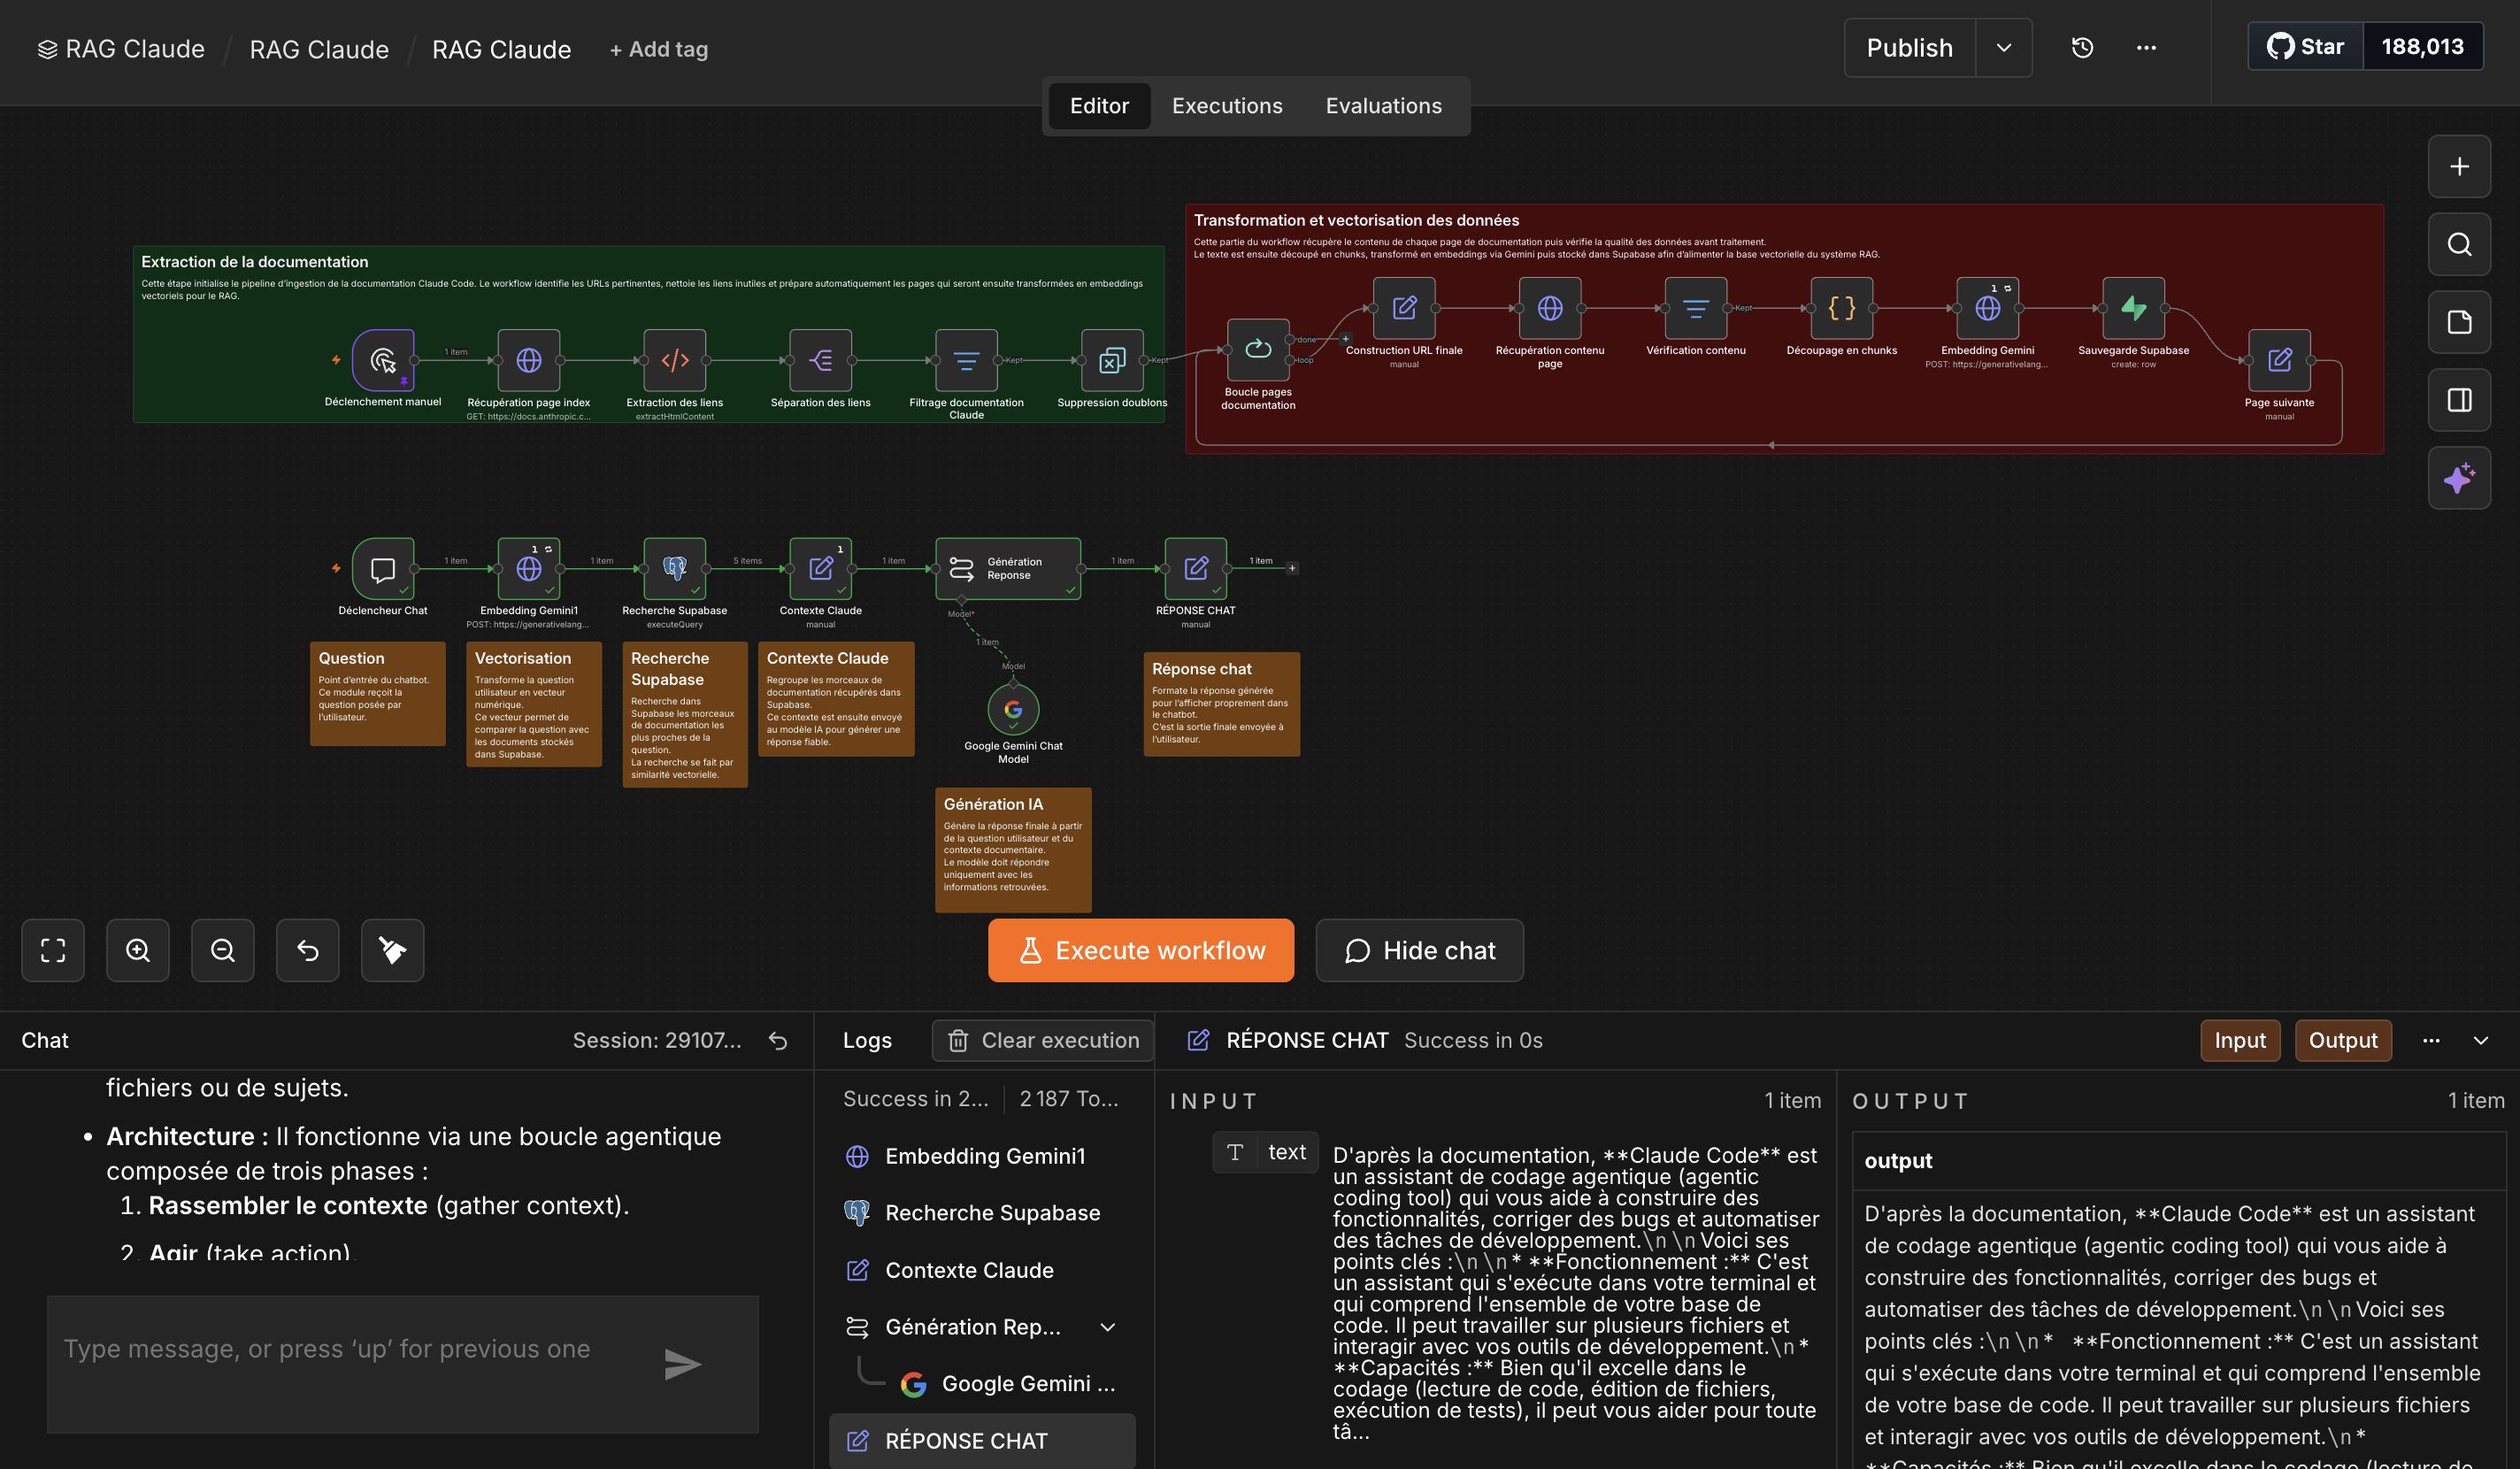Screen dimensions: 2520x1469
Task: Open the RÉPONSE CHAT node on canvas
Action: coord(1196,569)
